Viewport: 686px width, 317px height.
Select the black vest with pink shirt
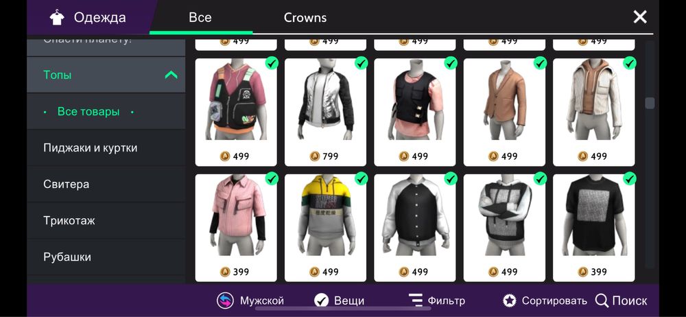pos(415,112)
